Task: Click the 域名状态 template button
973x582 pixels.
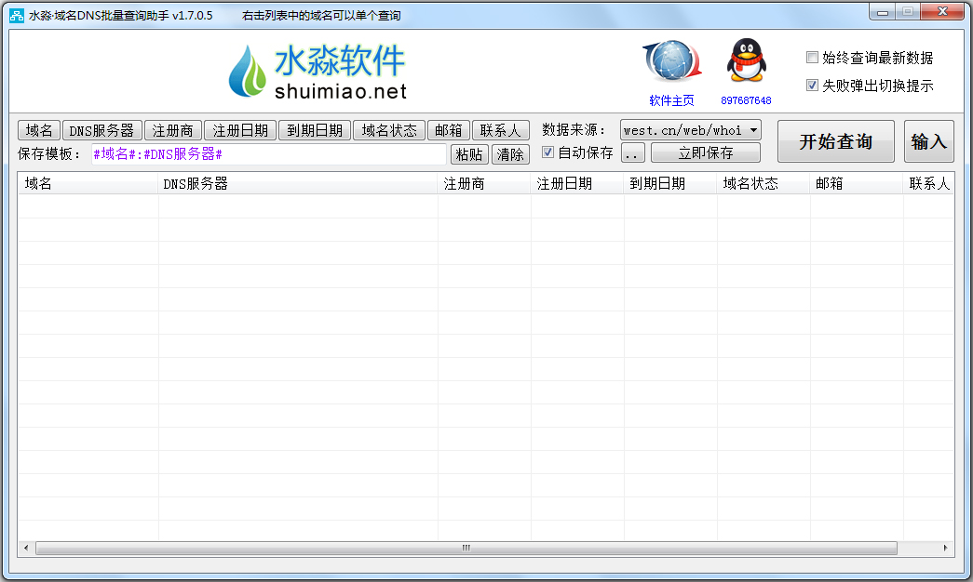Action: pyautogui.click(x=389, y=130)
